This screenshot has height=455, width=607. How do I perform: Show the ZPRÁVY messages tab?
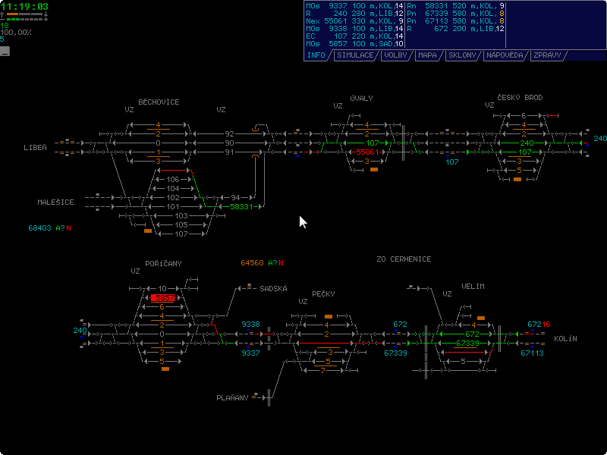click(547, 55)
